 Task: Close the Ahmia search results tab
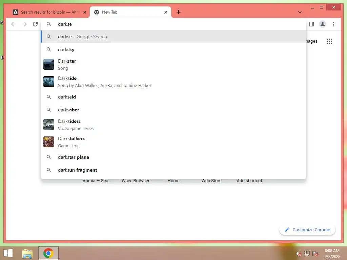84,12
